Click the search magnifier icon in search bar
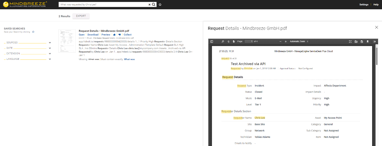The height and width of the screenshot is (146, 382). pyautogui.click(x=153, y=5)
